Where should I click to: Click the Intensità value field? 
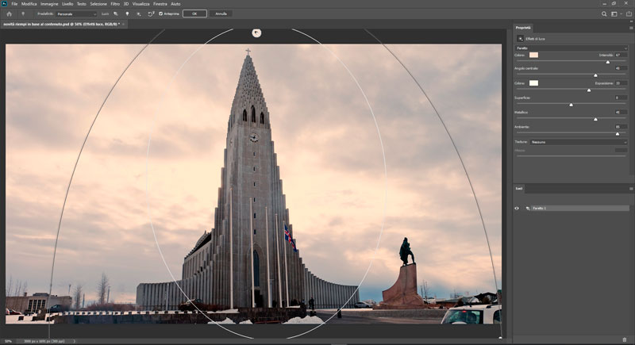click(621, 55)
